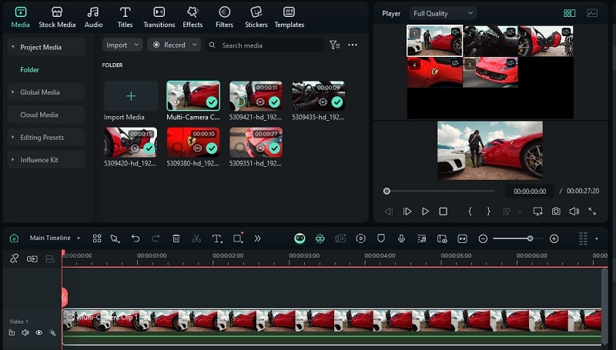616x350 pixels.
Task: Click the current timecode 00:00:00:00 field
Action: (x=530, y=191)
